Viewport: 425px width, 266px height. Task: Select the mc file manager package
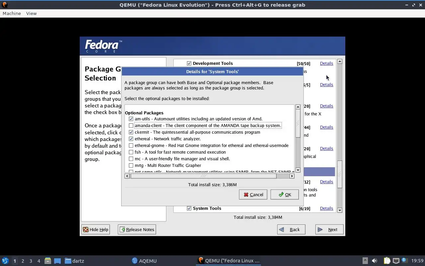[x=131, y=159]
